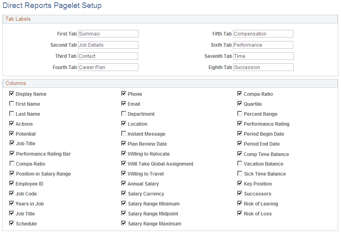
Task: Select the Fifth Tab field containing Compensation
Action: pyautogui.click(x=263, y=34)
